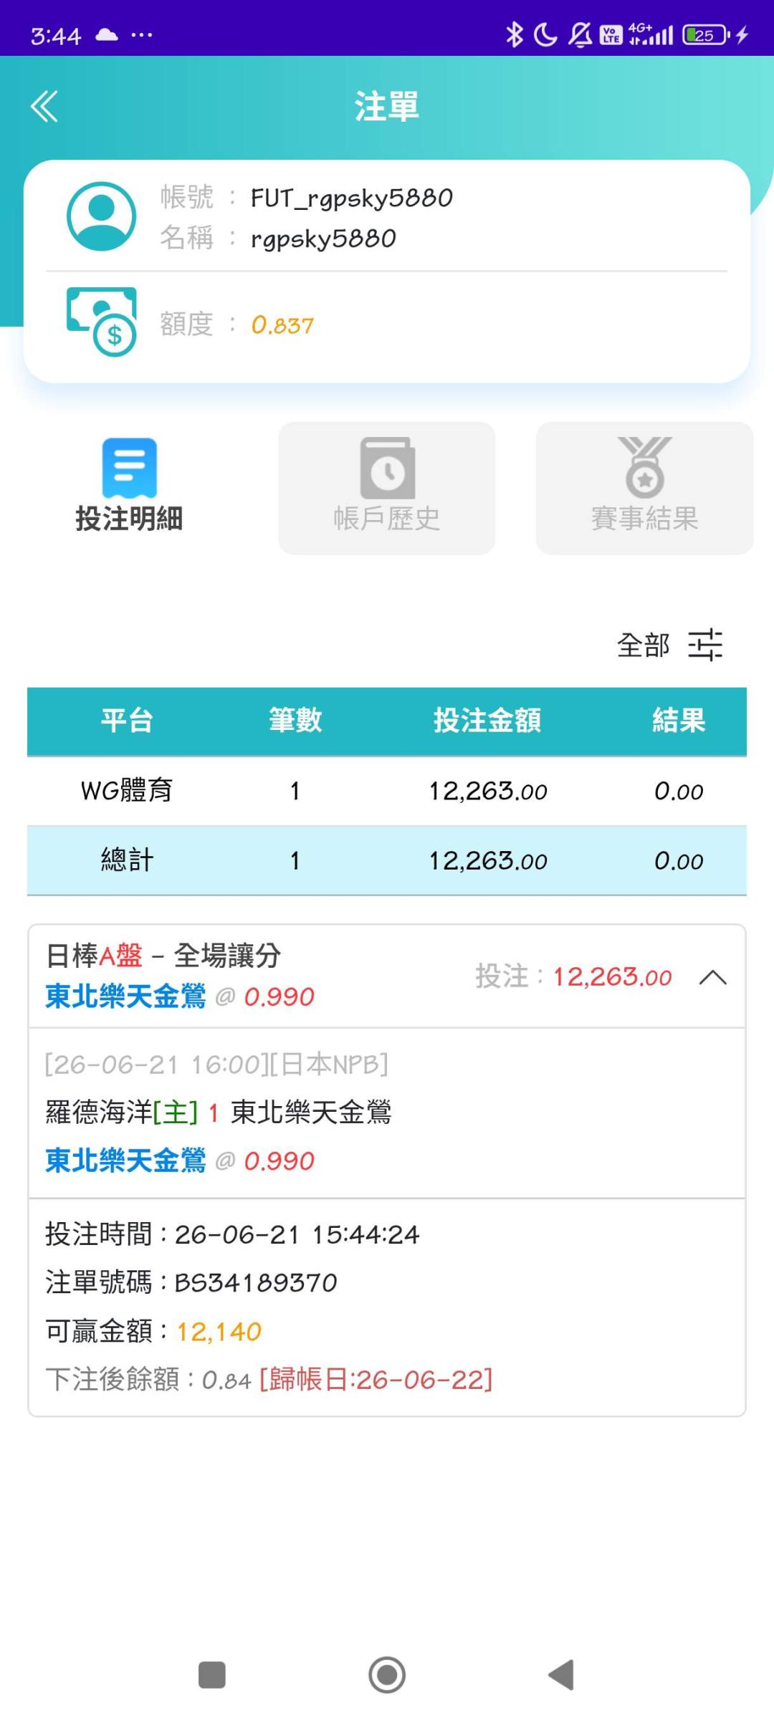774x1720 pixels.
Task: Tap the double-chevron back arrow
Action: click(44, 107)
